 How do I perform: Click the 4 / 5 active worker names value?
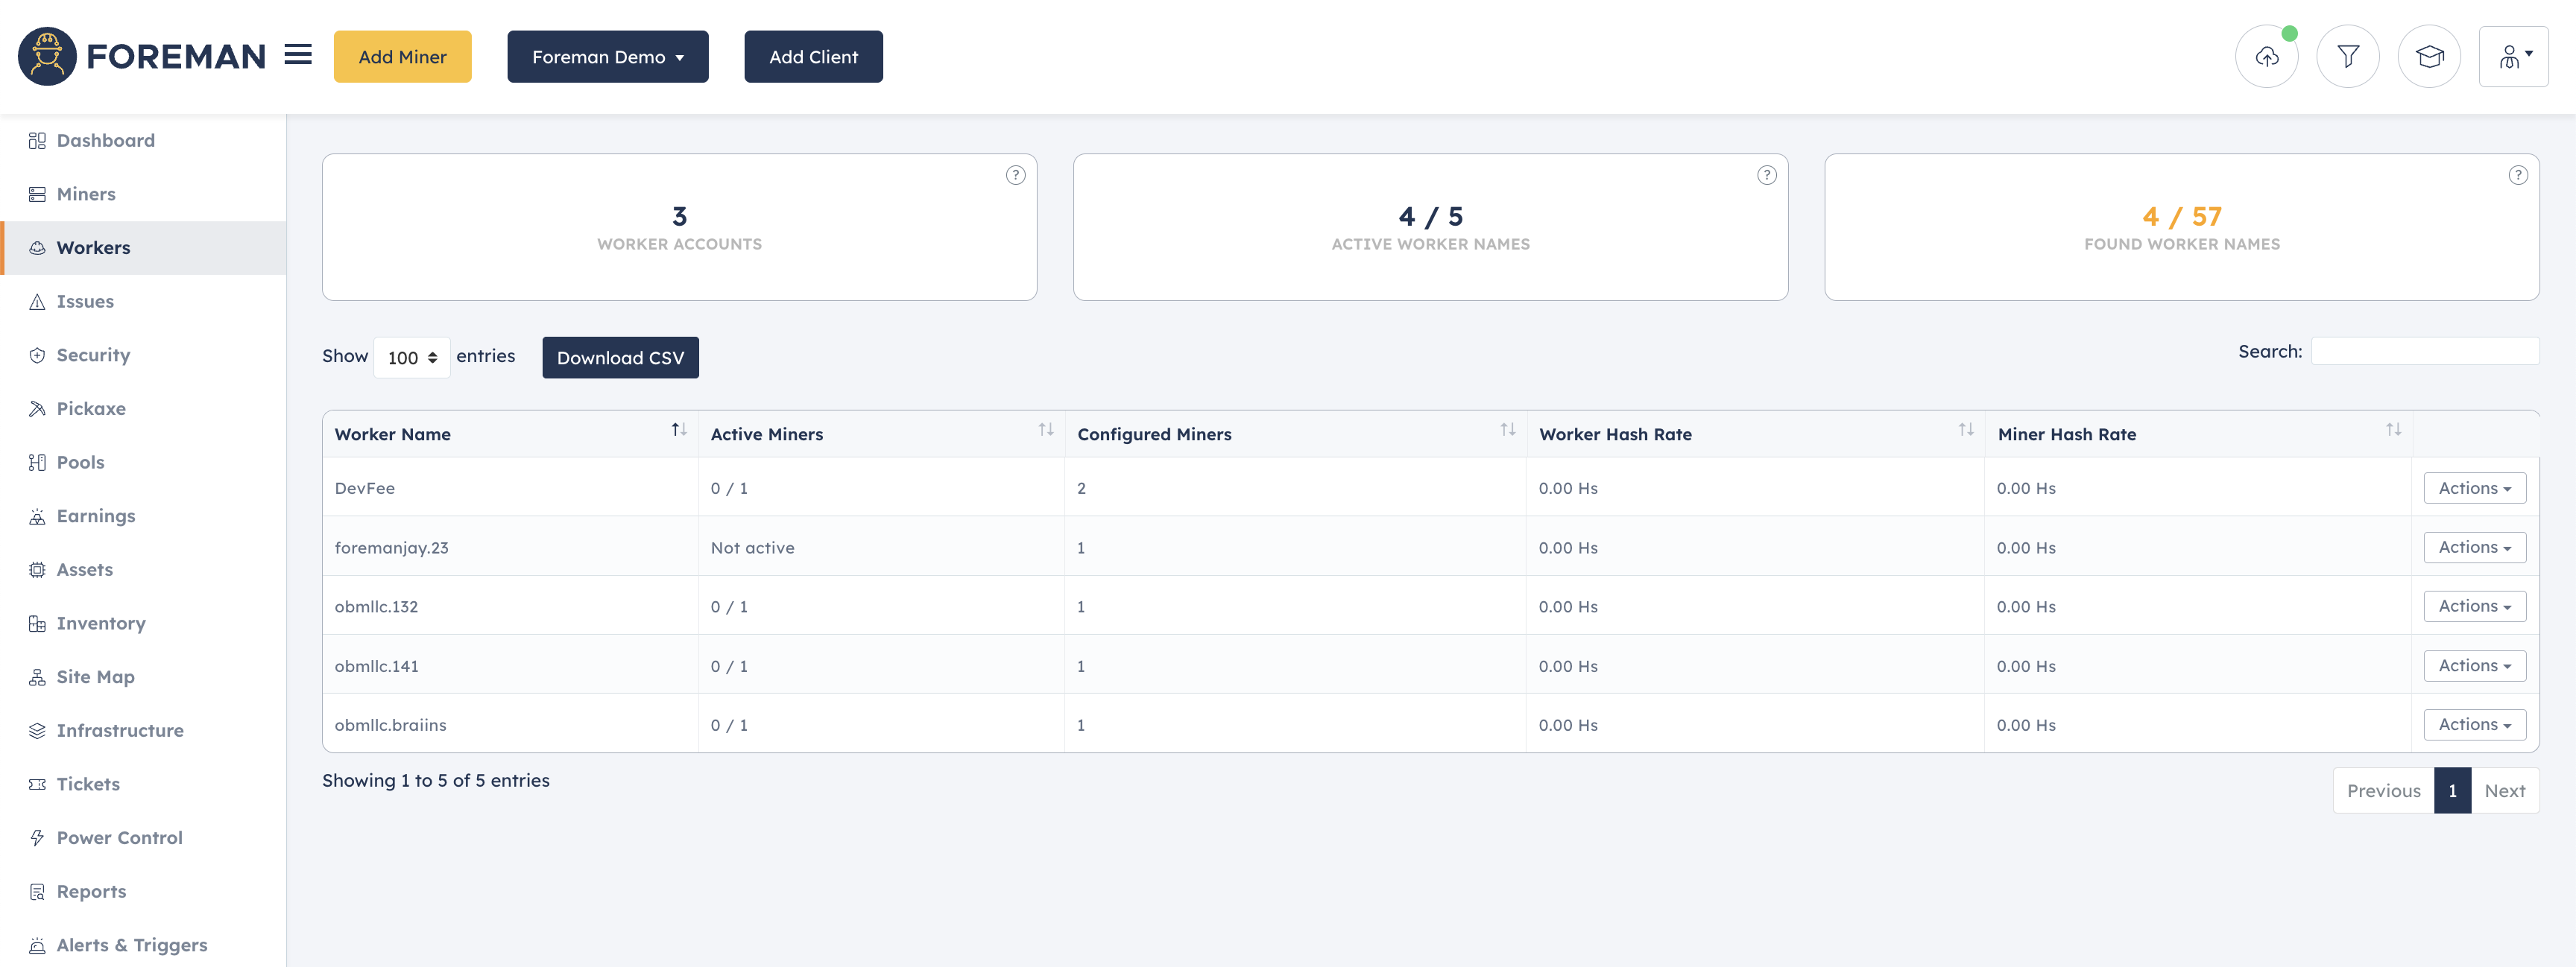coord(1430,217)
